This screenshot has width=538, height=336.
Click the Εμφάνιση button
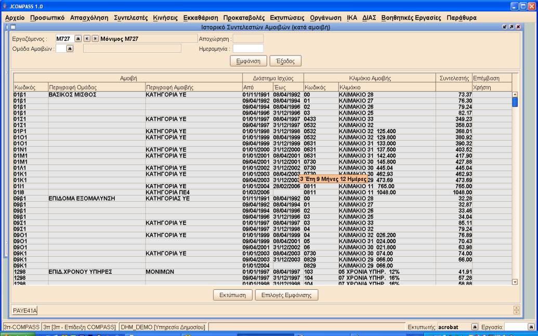[x=248, y=61]
